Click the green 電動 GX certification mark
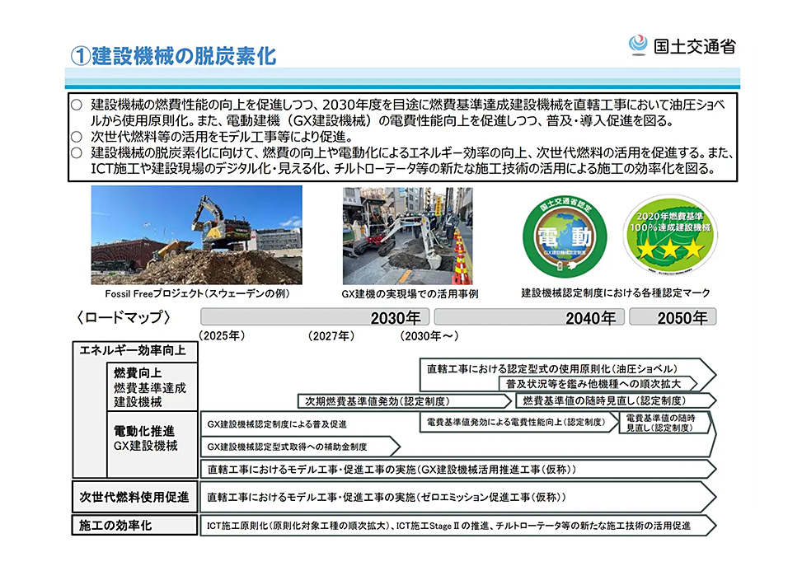The height and width of the screenshot is (571, 802). [x=565, y=236]
